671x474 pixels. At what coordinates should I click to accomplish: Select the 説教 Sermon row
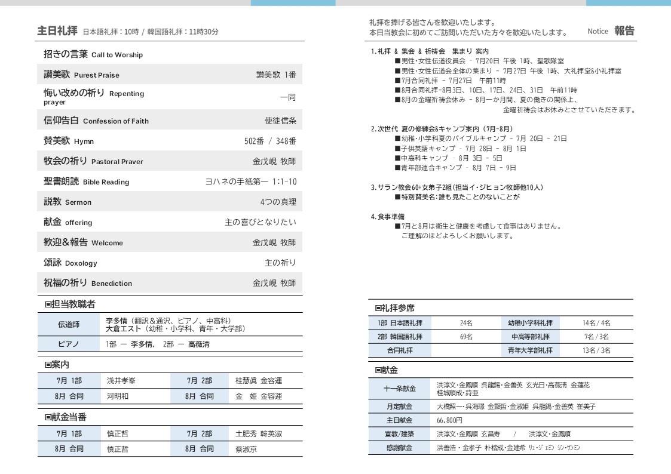[170, 202]
